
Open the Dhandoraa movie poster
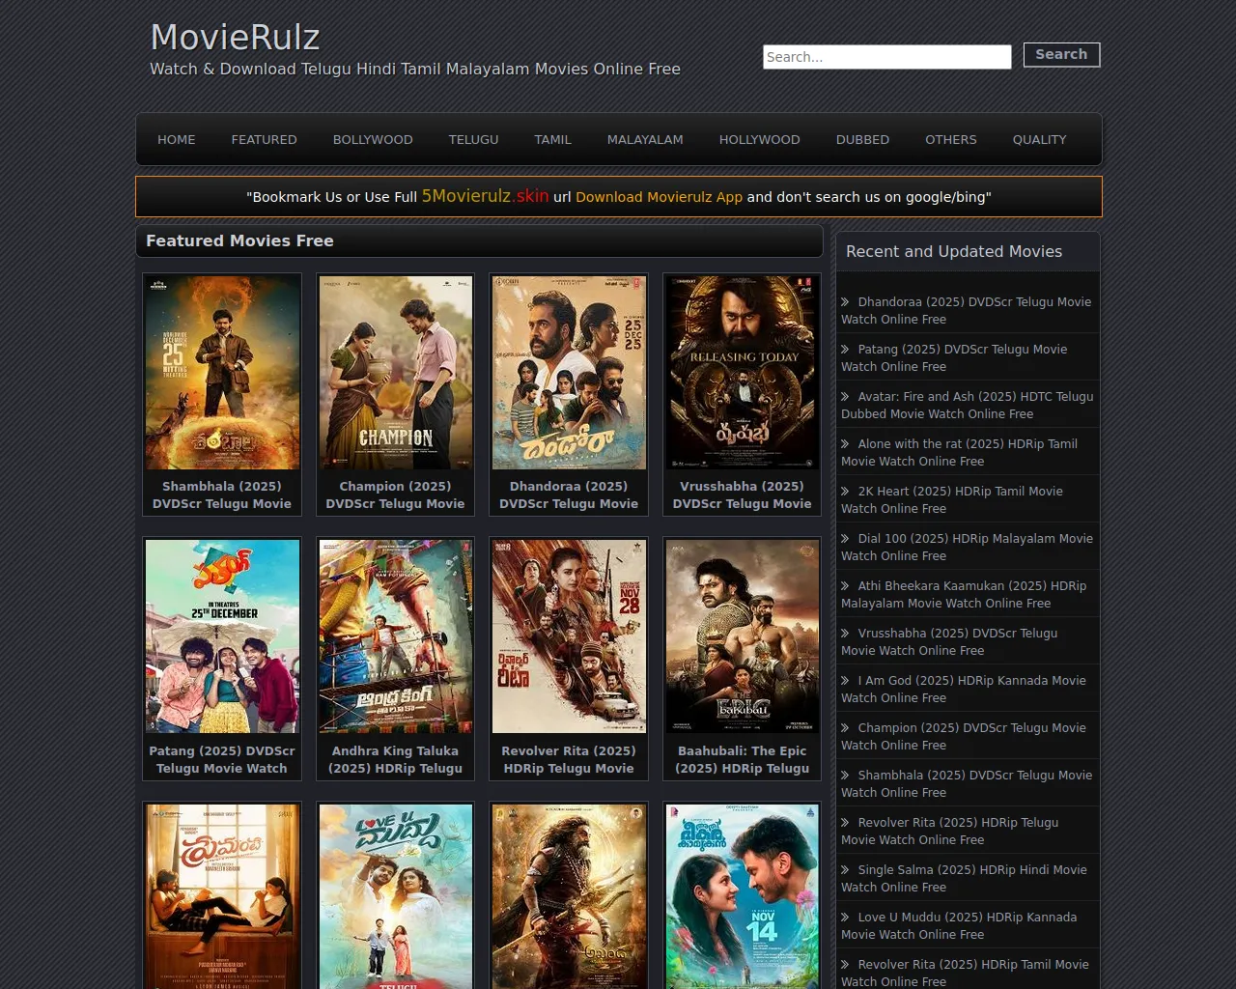click(x=569, y=373)
